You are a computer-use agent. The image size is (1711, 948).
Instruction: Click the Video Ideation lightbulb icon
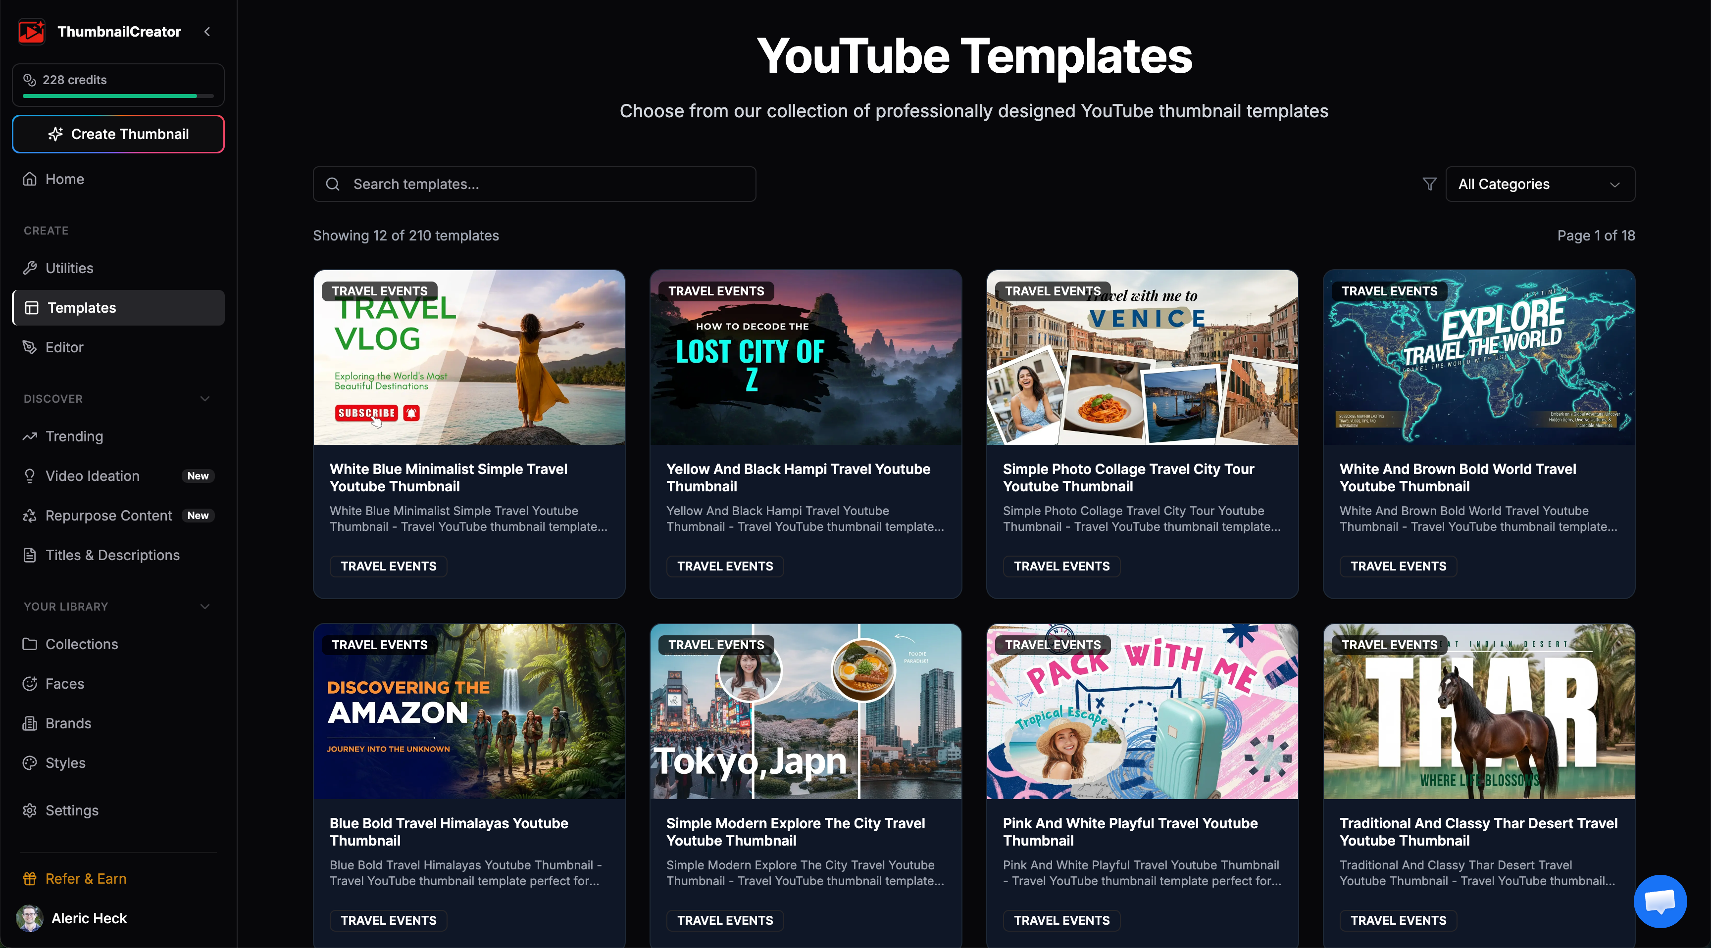coord(29,475)
